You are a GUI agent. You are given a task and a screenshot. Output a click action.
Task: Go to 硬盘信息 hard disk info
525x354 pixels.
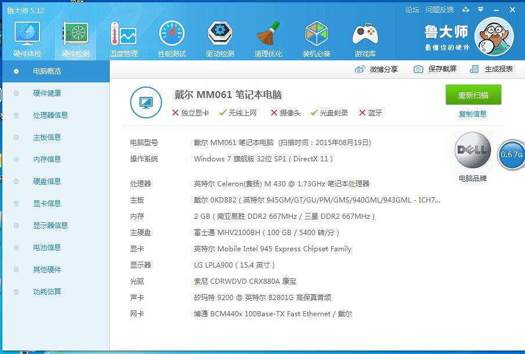47,182
